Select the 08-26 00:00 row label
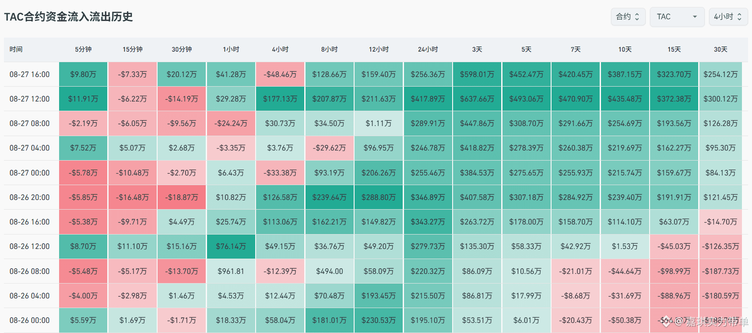 point(30,320)
